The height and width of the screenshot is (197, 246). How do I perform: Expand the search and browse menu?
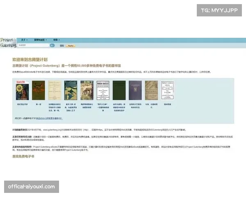pos(40,40)
